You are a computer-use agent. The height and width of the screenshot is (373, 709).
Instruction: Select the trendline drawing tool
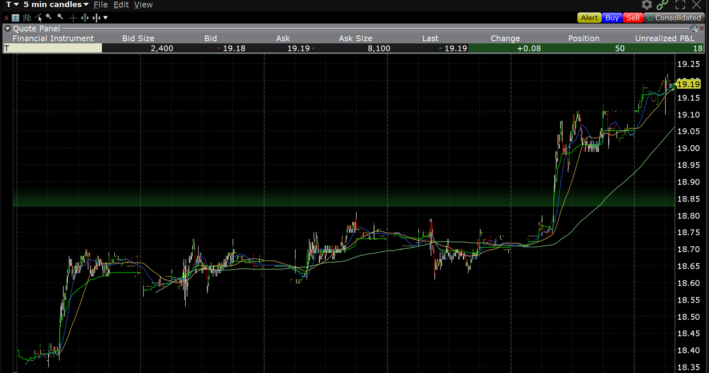pyautogui.click(x=39, y=18)
